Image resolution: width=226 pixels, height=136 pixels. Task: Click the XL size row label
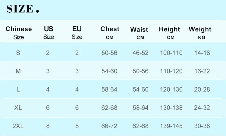pyautogui.click(x=18, y=108)
